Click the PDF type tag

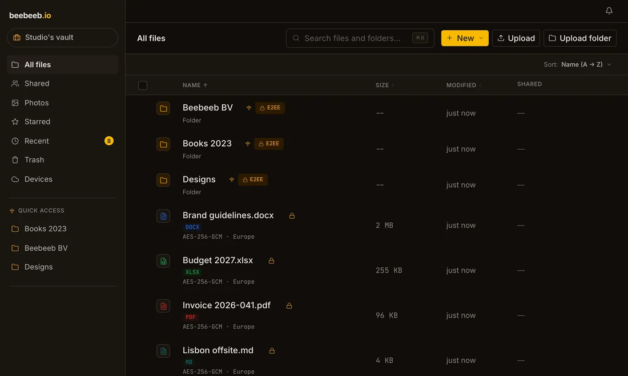(x=191, y=317)
